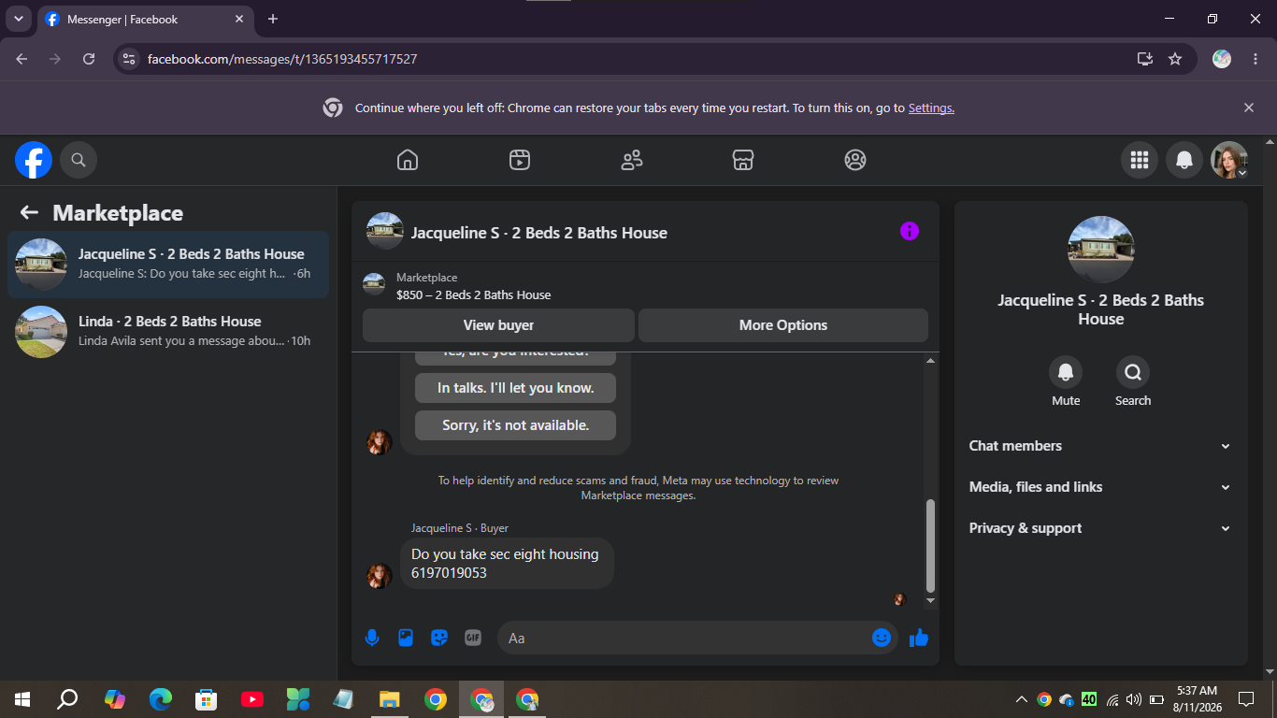Image resolution: width=1277 pixels, height=718 pixels.
Task: Open the Friends icon
Action: (x=632, y=160)
